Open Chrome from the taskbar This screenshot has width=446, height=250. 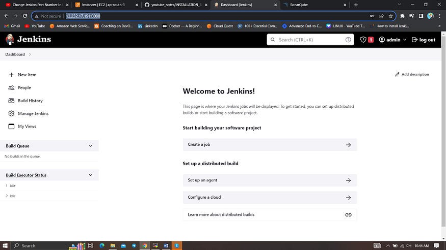point(145,246)
